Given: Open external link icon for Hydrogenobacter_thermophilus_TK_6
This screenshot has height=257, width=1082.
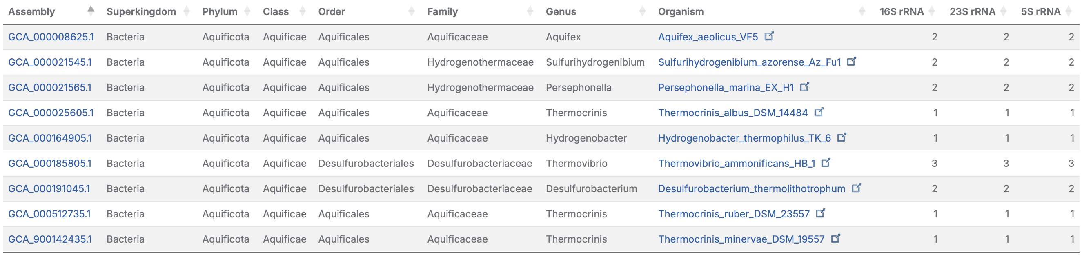Looking at the screenshot, I should (842, 137).
